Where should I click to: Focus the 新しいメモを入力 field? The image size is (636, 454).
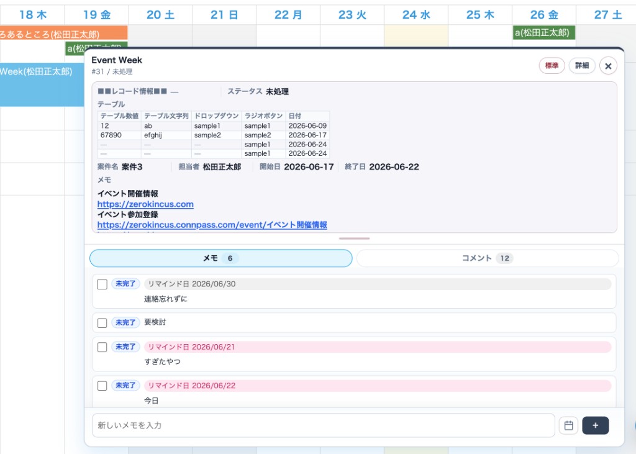pyautogui.click(x=323, y=425)
